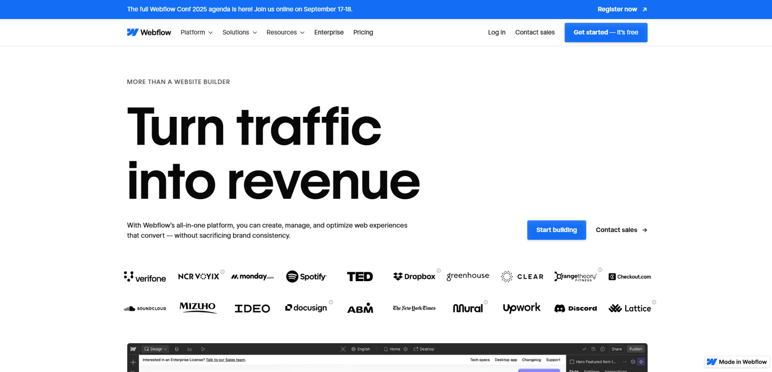Click the Greenhouse logo
This screenshot has height=372, width=772.
point(468,276)
